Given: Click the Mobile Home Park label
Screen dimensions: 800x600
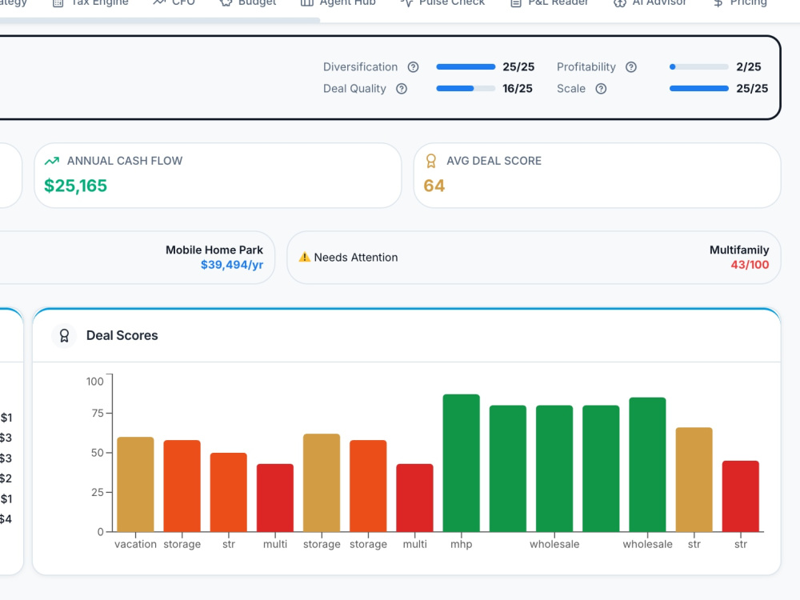Looking at the screenshot, I should pyautogui.click(x=214, y=250).
